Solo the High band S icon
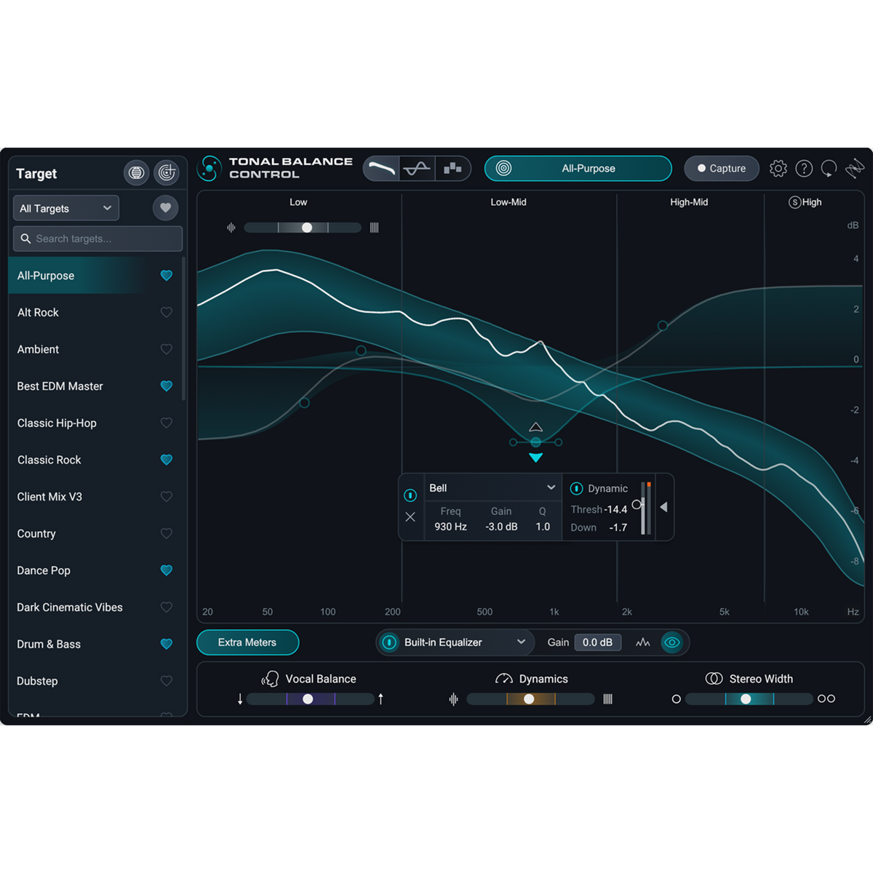The image size is (873, 873). [x=794, y=202]
